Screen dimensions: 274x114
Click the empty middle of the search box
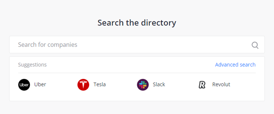(157, 45)
